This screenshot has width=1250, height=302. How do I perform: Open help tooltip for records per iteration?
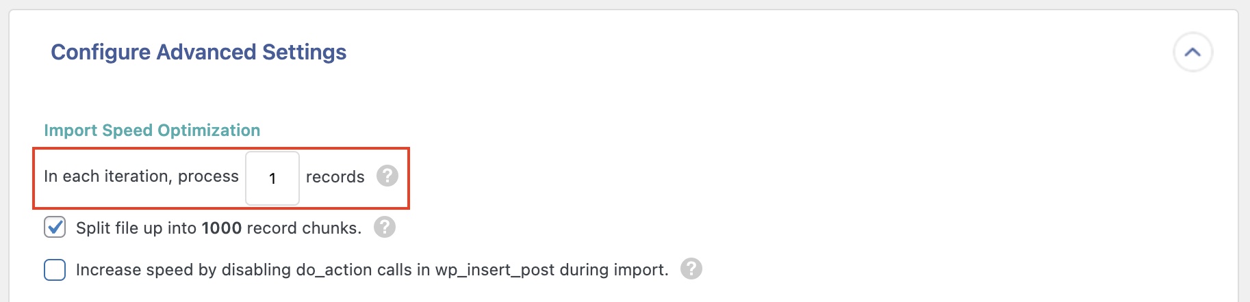point(387,176)
